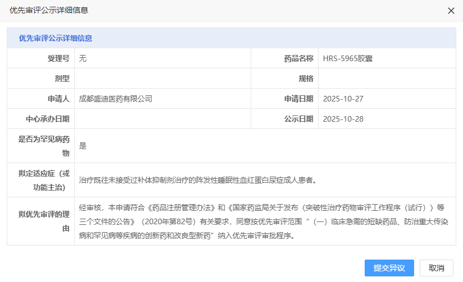
Task: Click the 拟优先审评的理由 label
Action: point(44,221)
